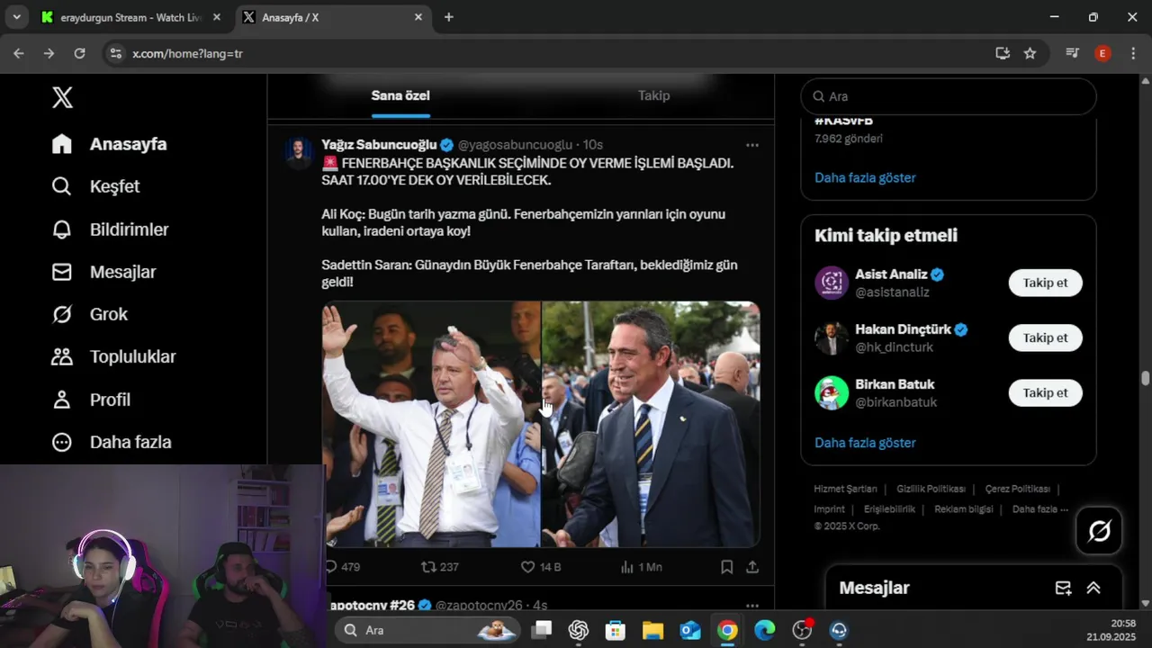Viewport: 1152px width, 648px height.
Task: Click @yagosabuncuoglu handle in tweet
Action: (x=515, y=145)
